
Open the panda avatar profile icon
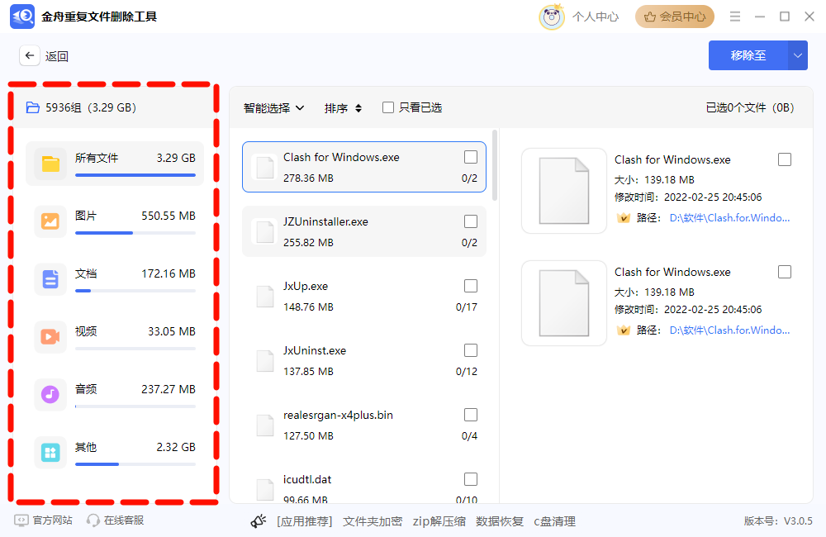coord(552,17)
